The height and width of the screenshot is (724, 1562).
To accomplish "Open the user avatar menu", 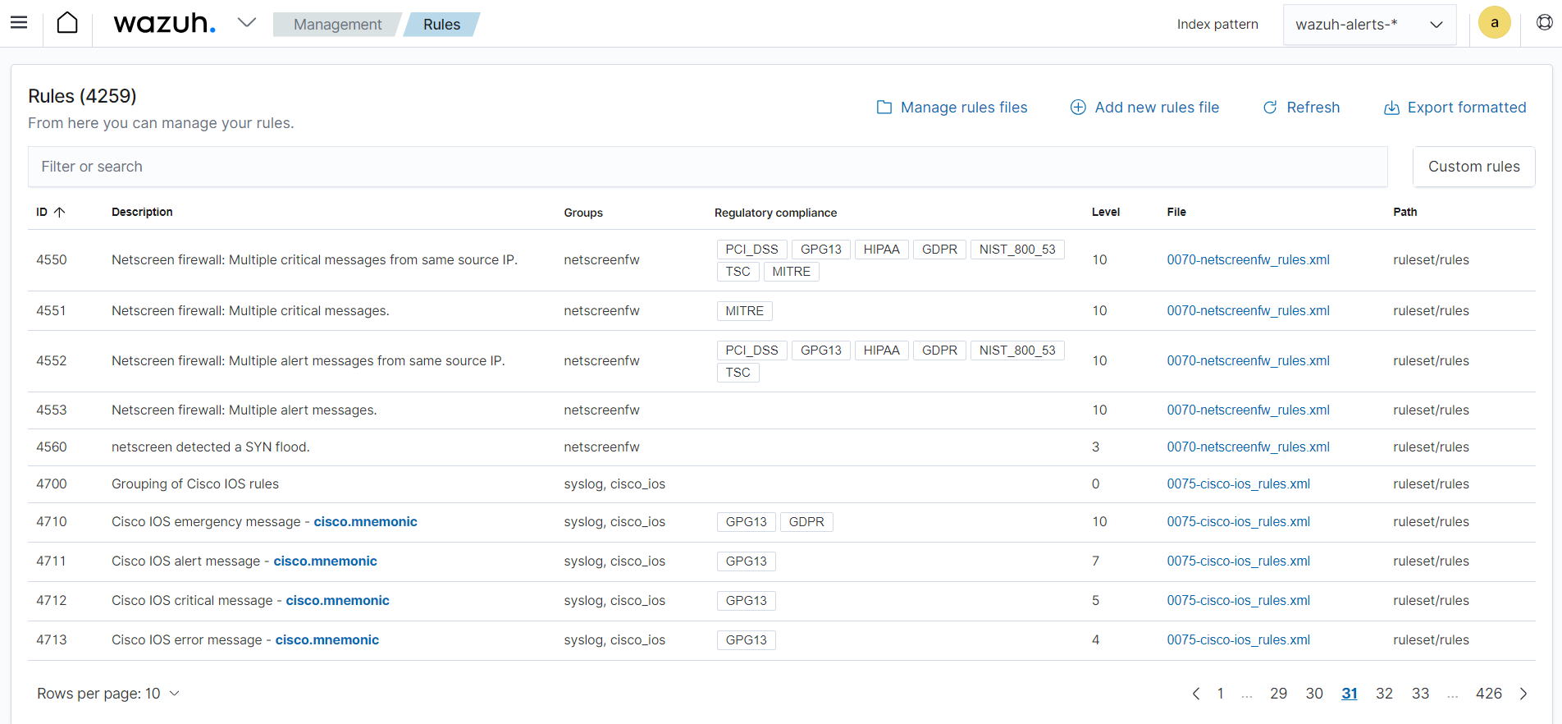I will tap(1494, 23).
